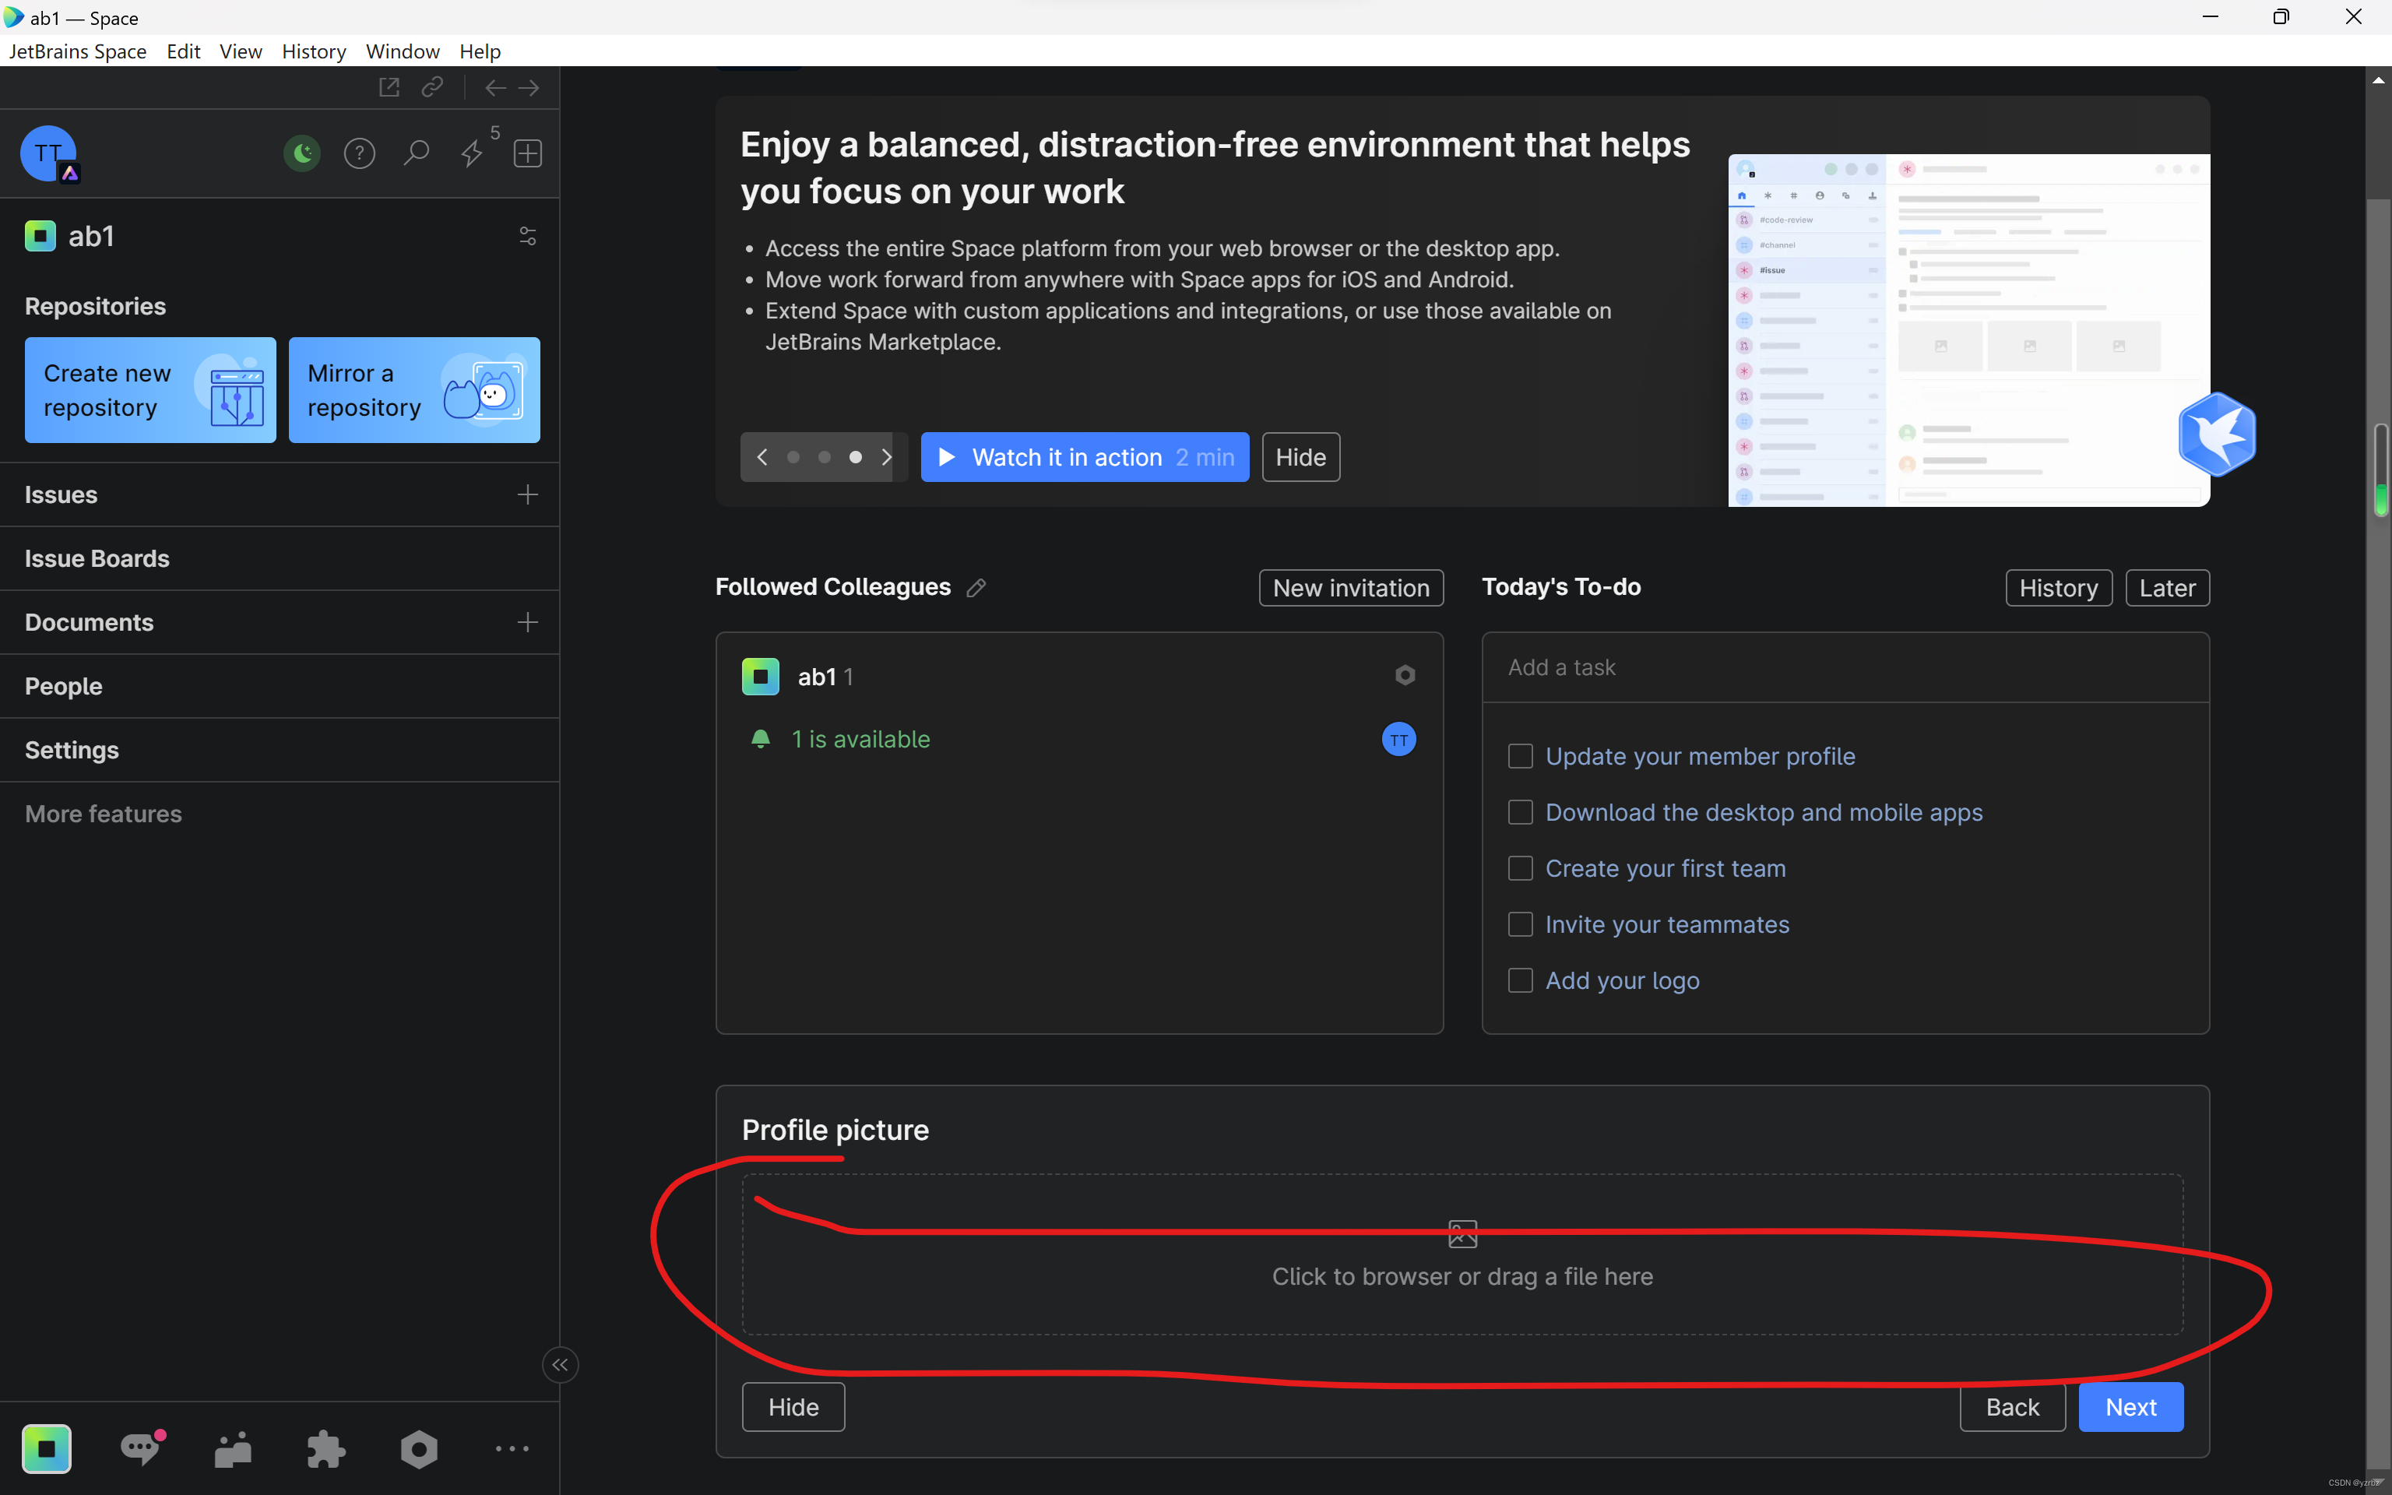Collapse the sidebar with double chevron
This screenshot has width=2392, height=1495.
pos(561,1366)
